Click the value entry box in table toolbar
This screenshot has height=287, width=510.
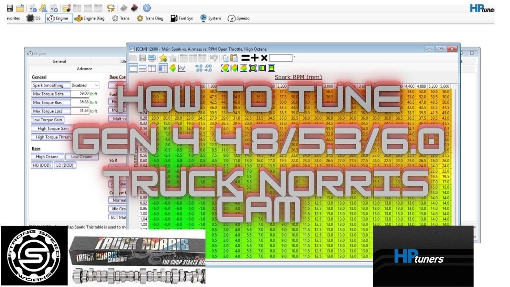click(x=281, y=58)
